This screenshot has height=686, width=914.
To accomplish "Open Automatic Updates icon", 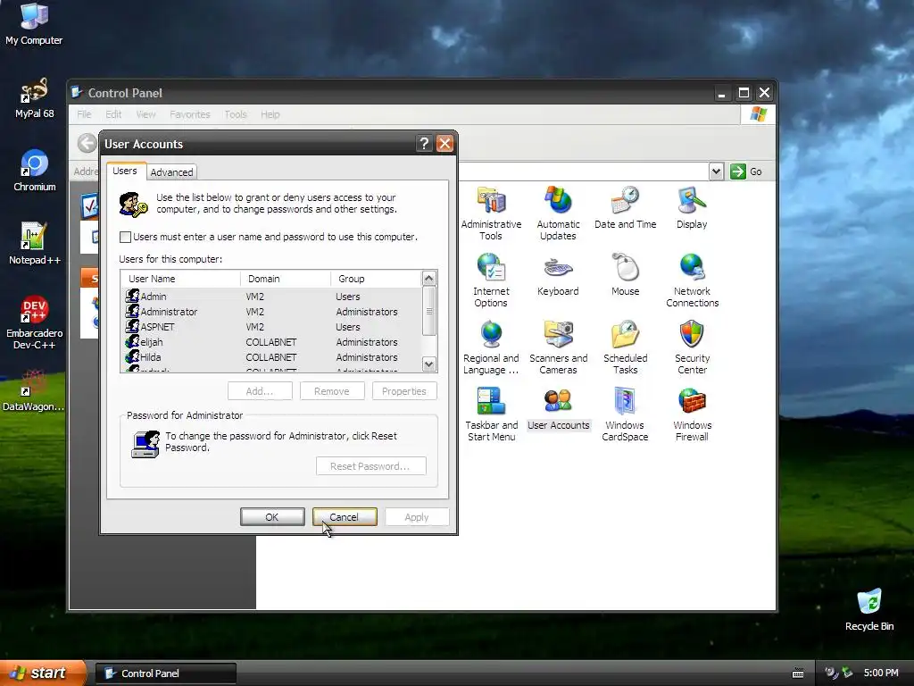I will pos(558,213).
